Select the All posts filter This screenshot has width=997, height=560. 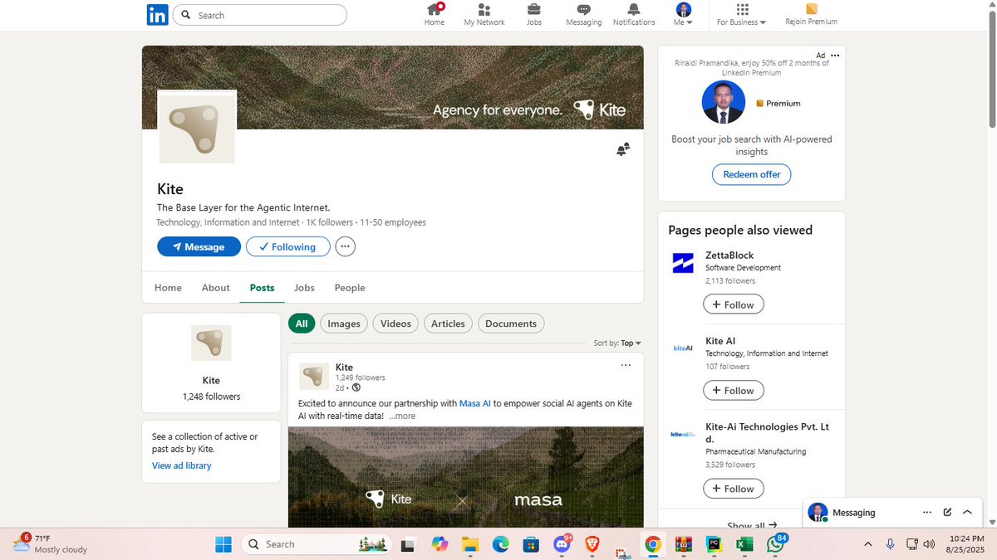coord(302,324)
